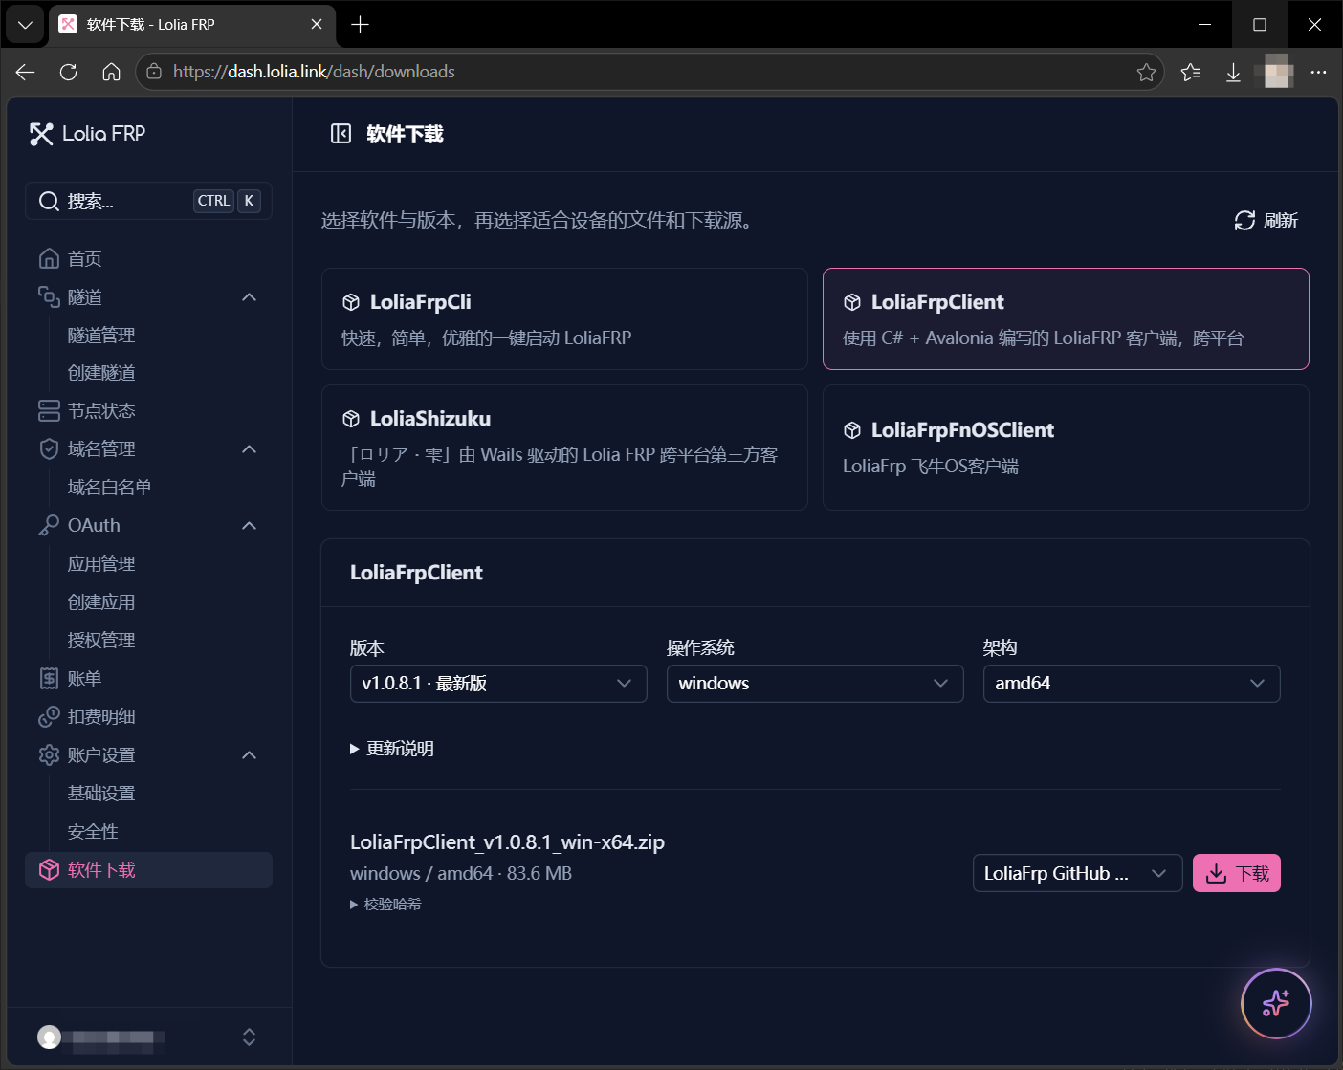Open the 架构 dropdown showing amd64

[1132, 684]
